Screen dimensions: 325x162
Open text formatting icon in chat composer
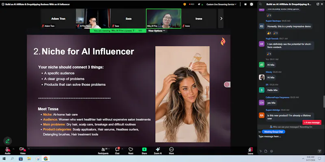261,151
